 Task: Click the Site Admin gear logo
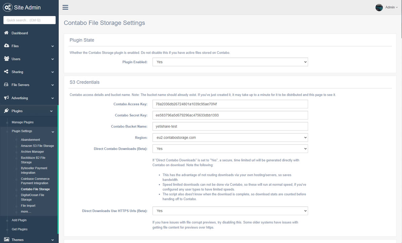(x=7, y=7)
